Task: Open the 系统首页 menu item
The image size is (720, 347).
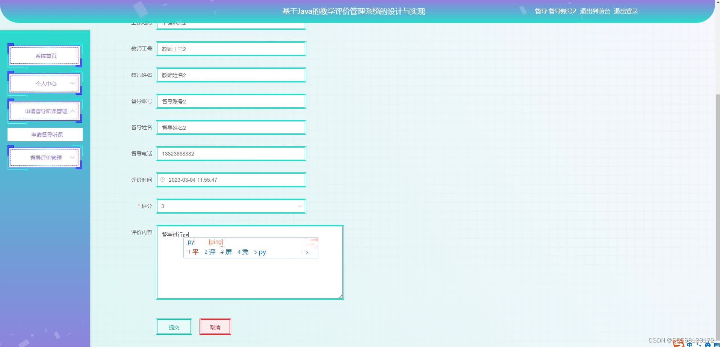Action: [x=45, y=56]
